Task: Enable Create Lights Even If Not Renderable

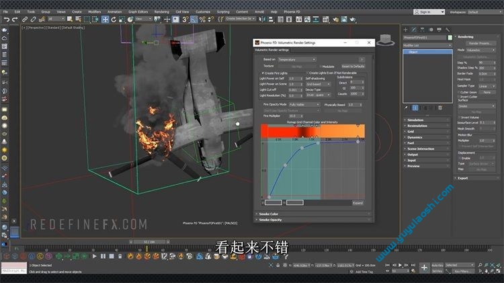Action: coord(307,73)
